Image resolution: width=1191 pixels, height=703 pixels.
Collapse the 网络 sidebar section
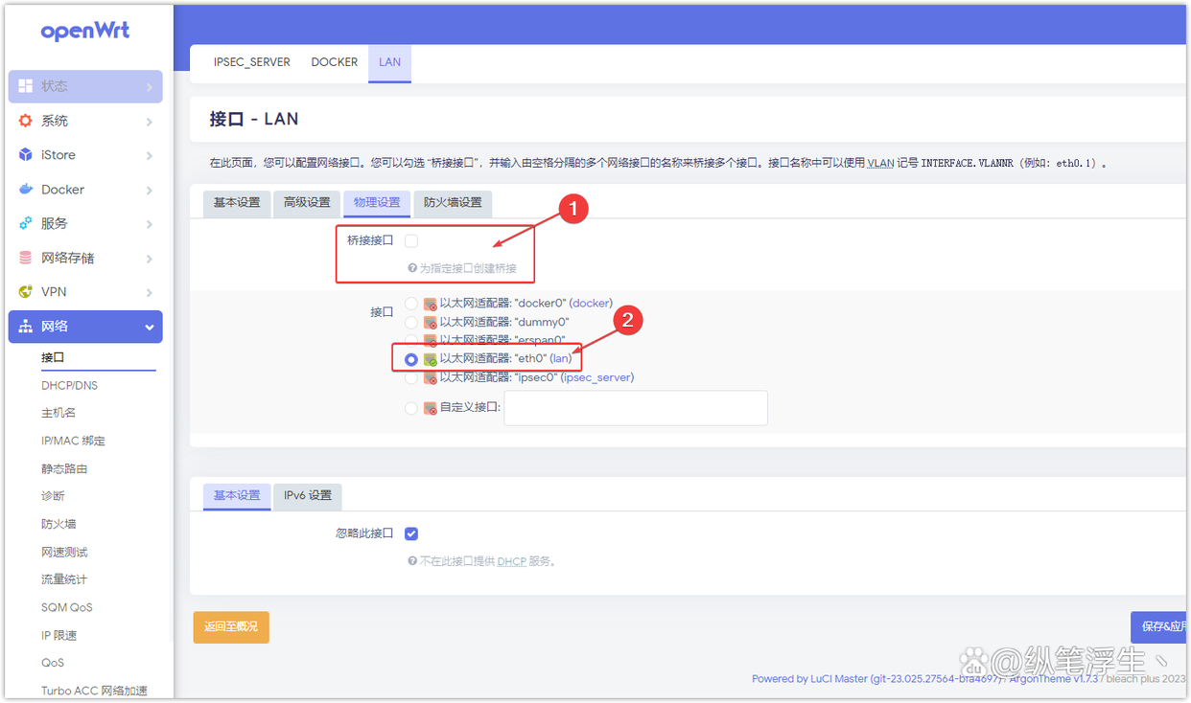click(86, 326)
